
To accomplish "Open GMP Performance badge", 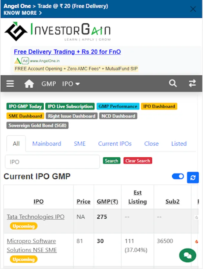I will 118,106.
